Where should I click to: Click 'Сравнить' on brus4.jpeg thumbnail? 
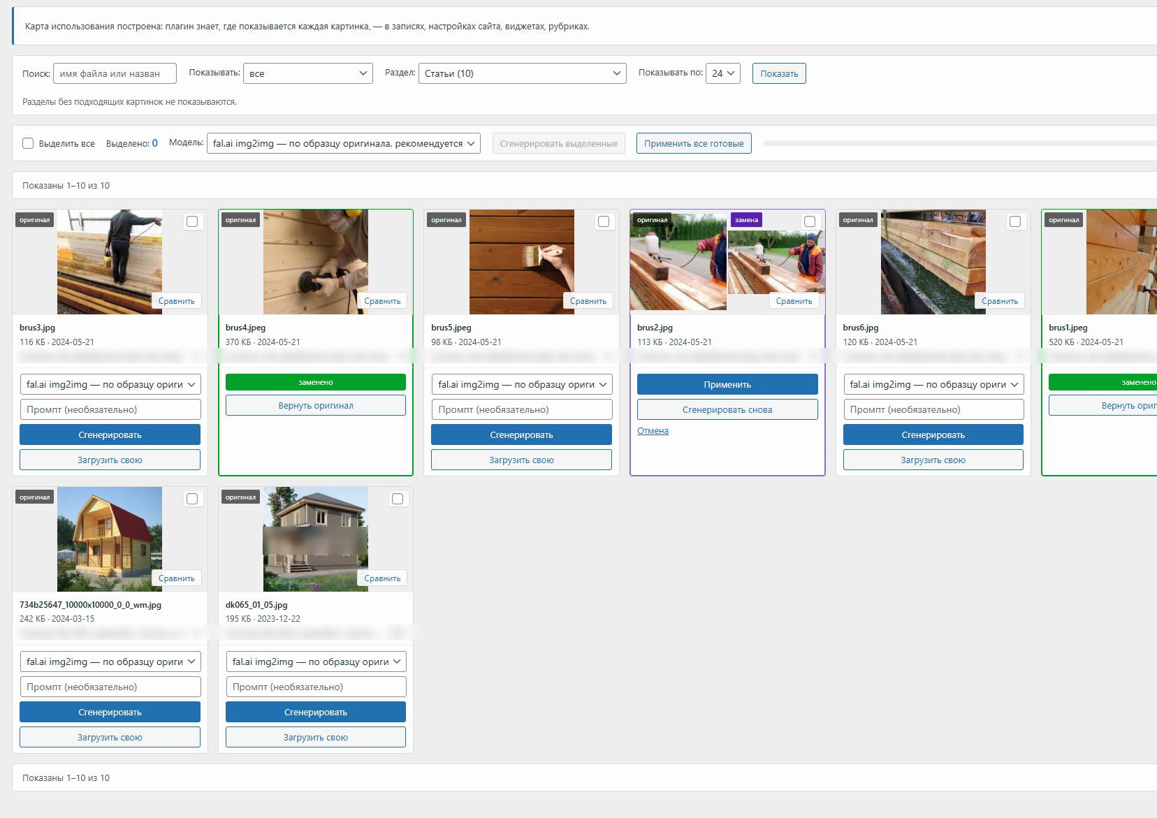pos(382,301)
